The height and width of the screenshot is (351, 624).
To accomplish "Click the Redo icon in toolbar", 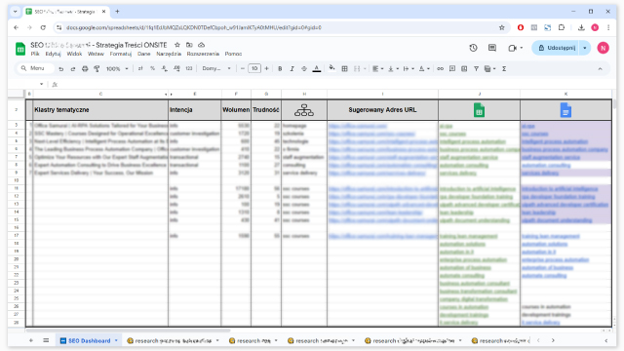I will [73, 69].
